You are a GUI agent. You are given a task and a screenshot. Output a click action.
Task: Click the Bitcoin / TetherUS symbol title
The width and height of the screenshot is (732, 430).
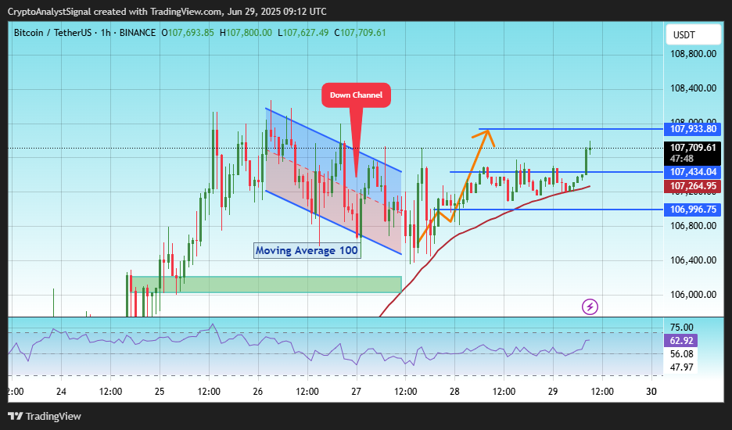pos(52,33)
